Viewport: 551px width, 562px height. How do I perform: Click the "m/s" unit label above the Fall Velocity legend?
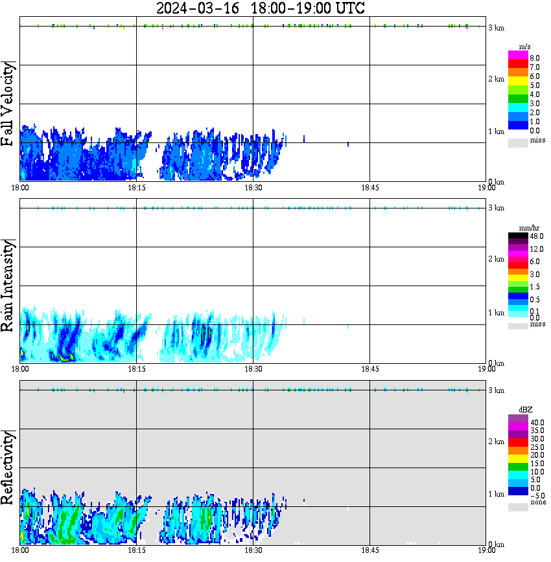(x=524, y=47)
